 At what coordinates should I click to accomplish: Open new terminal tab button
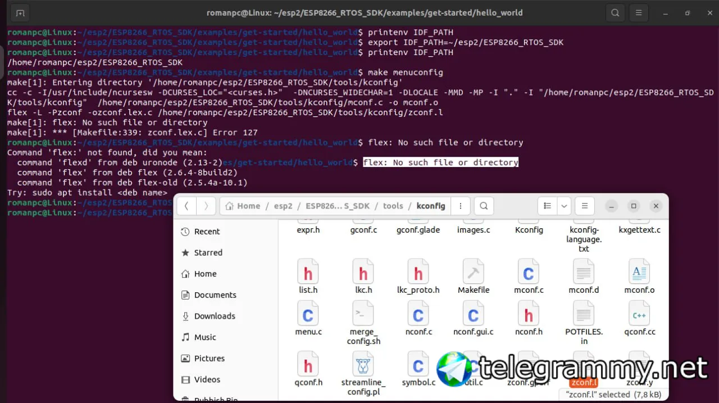tap(20, 12)
